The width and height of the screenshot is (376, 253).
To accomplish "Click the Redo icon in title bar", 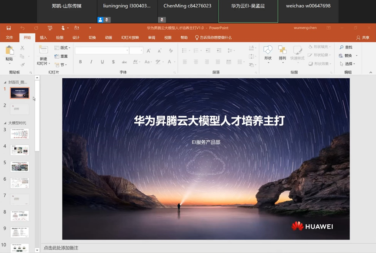I will tap(36, 28).
